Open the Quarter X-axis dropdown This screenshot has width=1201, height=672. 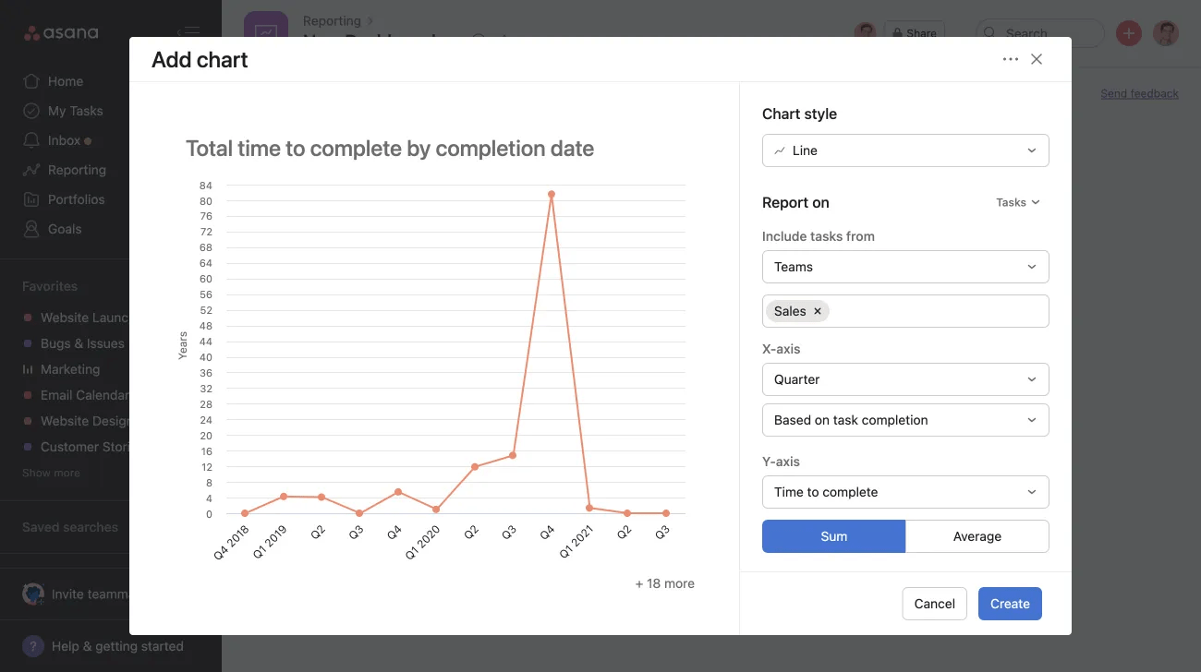click(904, 379)
